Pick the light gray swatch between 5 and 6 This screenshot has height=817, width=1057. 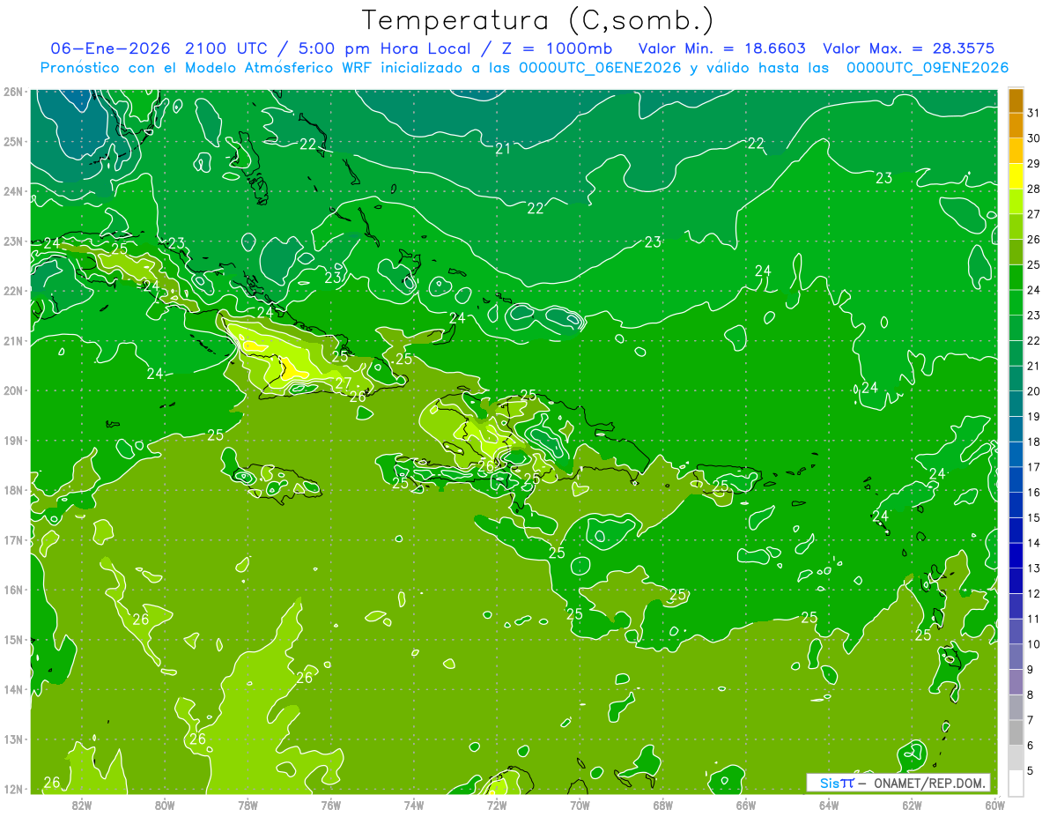tap(1016, 758)
